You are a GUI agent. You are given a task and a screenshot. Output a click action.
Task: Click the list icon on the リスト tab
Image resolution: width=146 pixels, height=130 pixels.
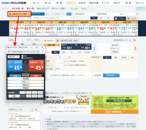pos(128,18)
